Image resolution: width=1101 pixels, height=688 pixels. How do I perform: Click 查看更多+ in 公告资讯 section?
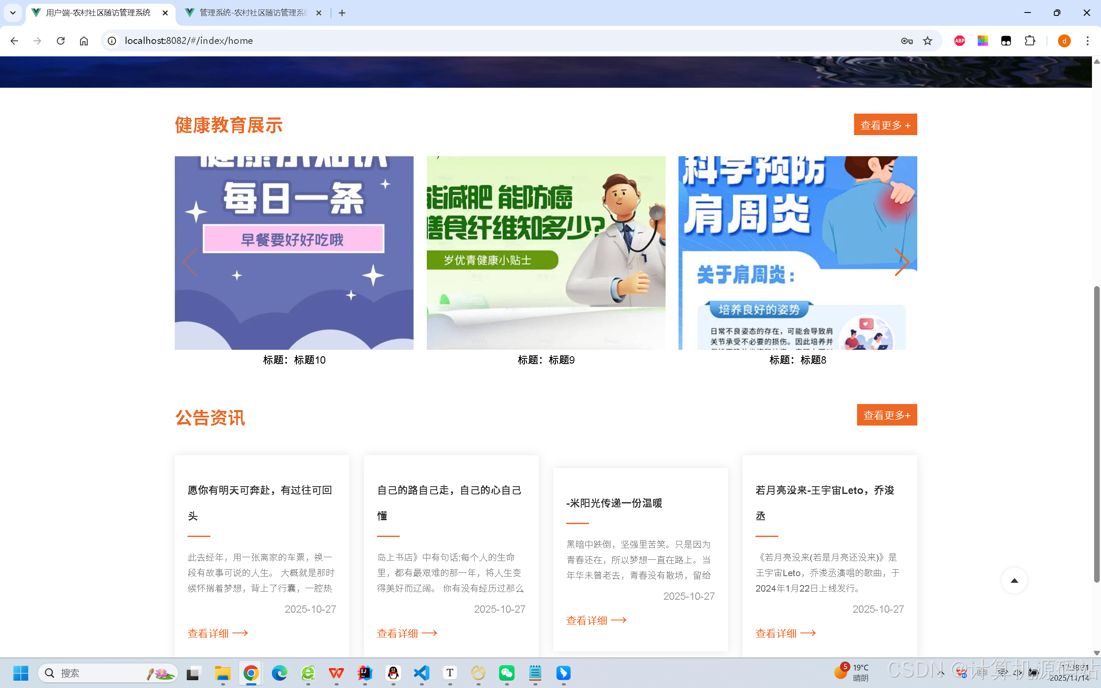887,415
